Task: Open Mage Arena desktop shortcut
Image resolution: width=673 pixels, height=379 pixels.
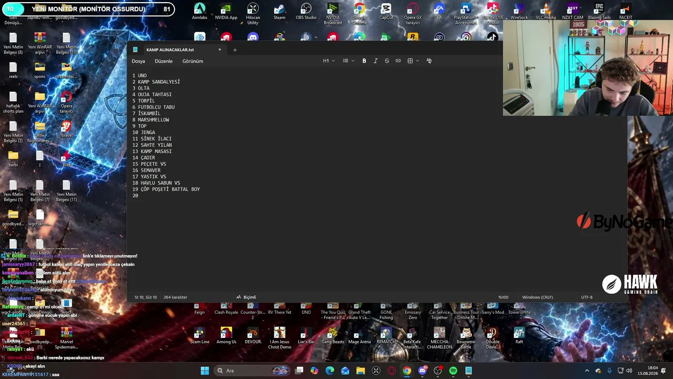Action: tap(360, 336)
